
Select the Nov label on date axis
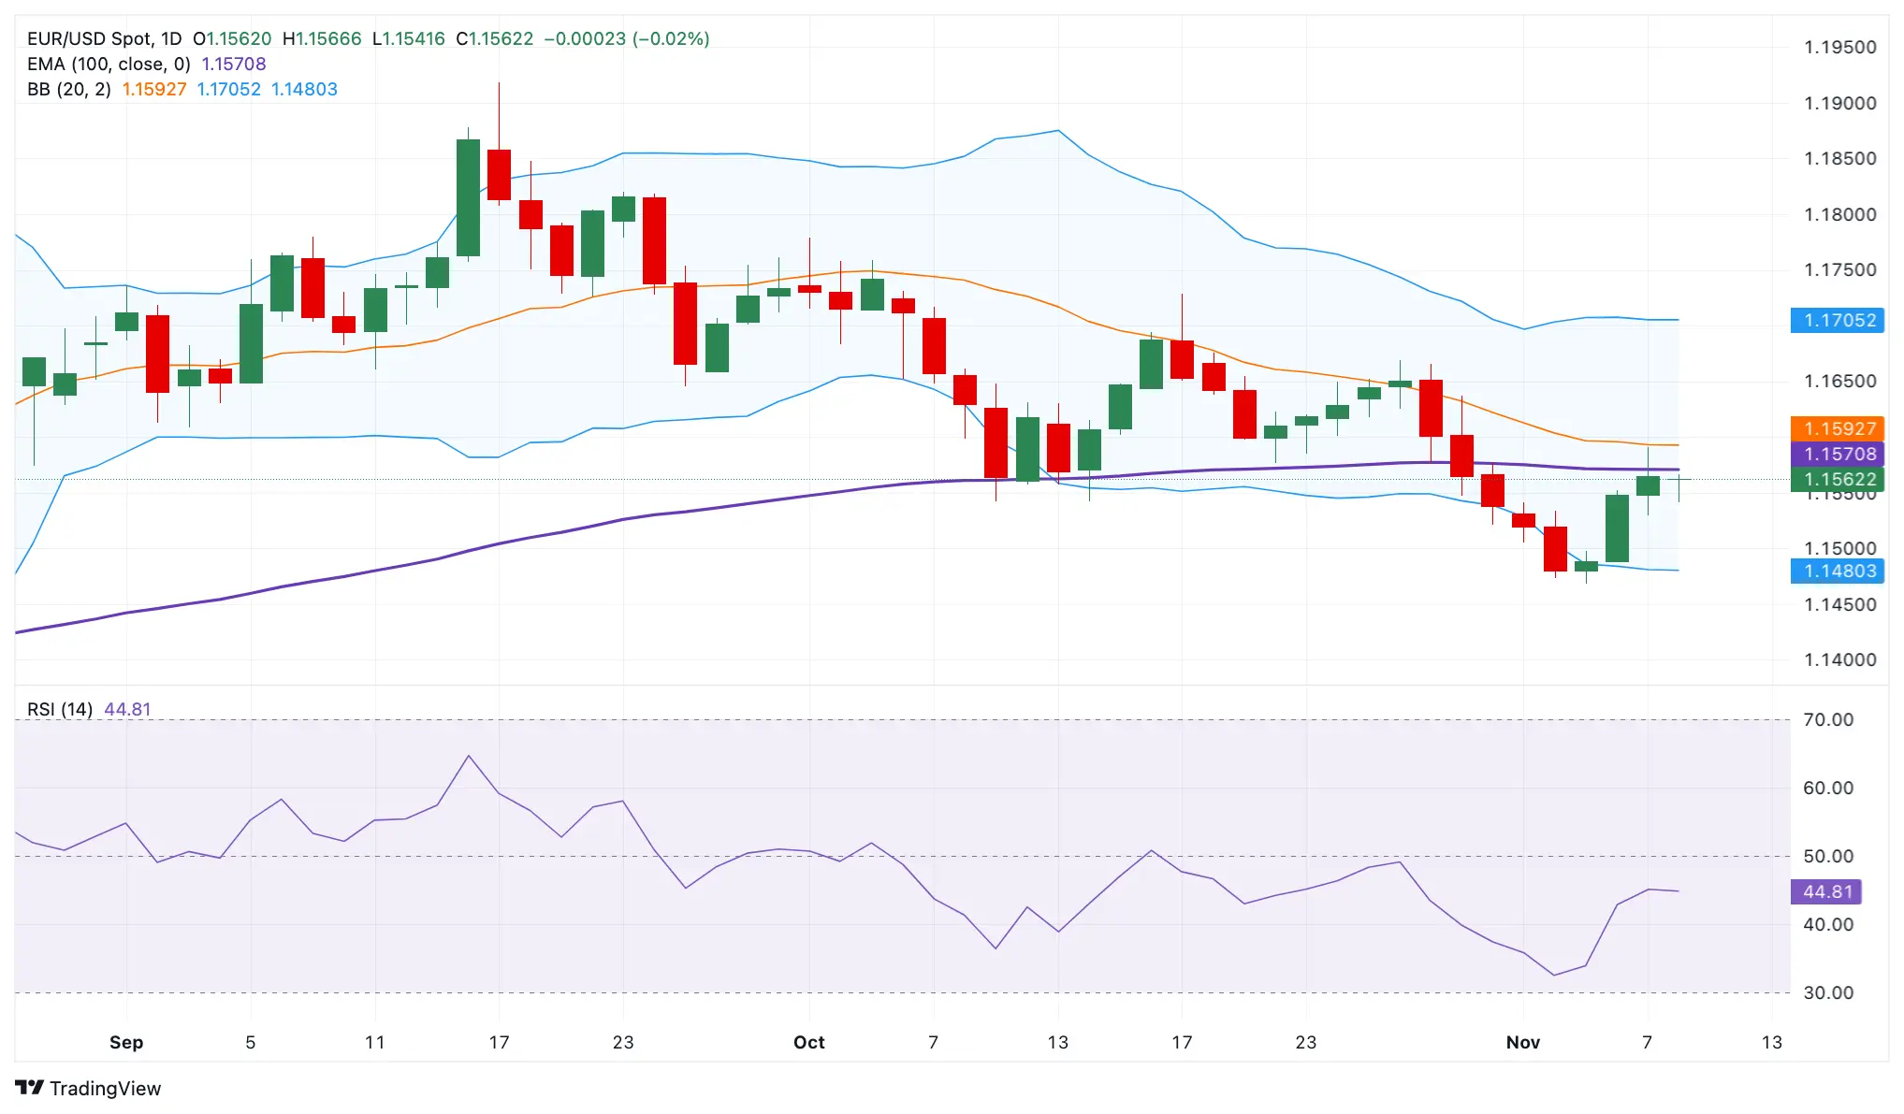click(x=1523, y=1042)
